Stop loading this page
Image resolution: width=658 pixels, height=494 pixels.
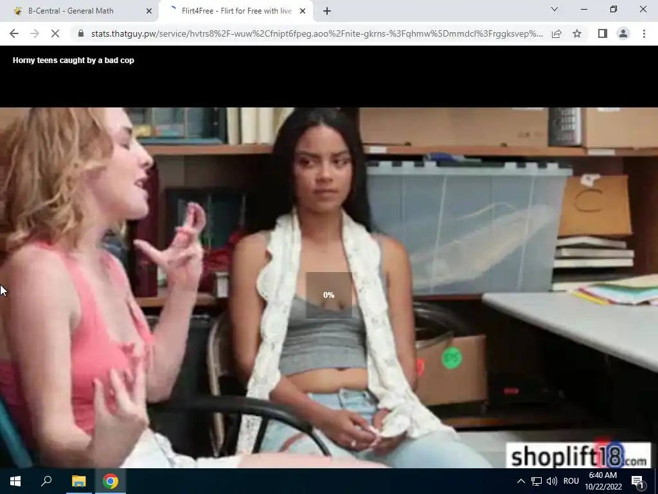coord(55,33)
